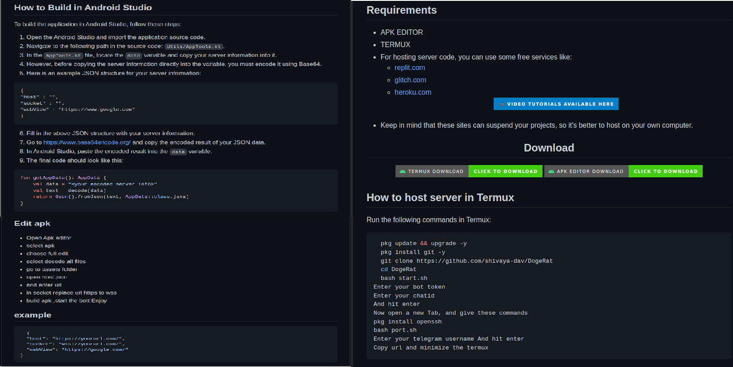Click the Enter your bot token line
The image size is (733, 367).
[409, 287]
